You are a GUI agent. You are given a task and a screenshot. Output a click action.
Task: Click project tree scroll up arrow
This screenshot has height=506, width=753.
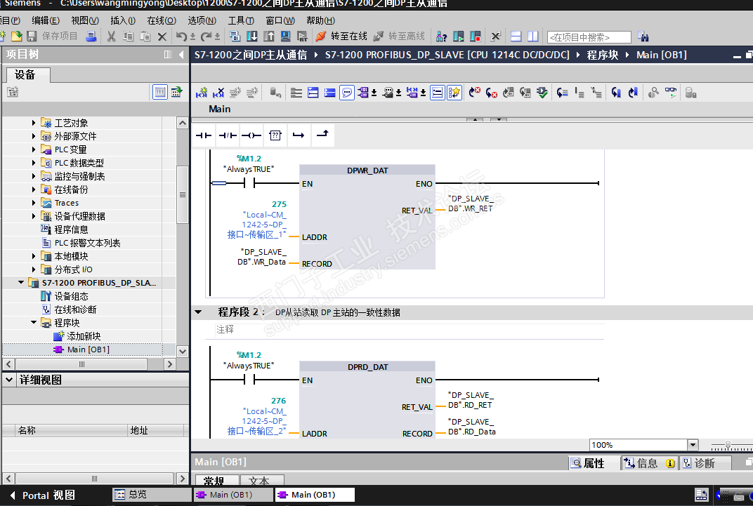(x=183, y=123)
